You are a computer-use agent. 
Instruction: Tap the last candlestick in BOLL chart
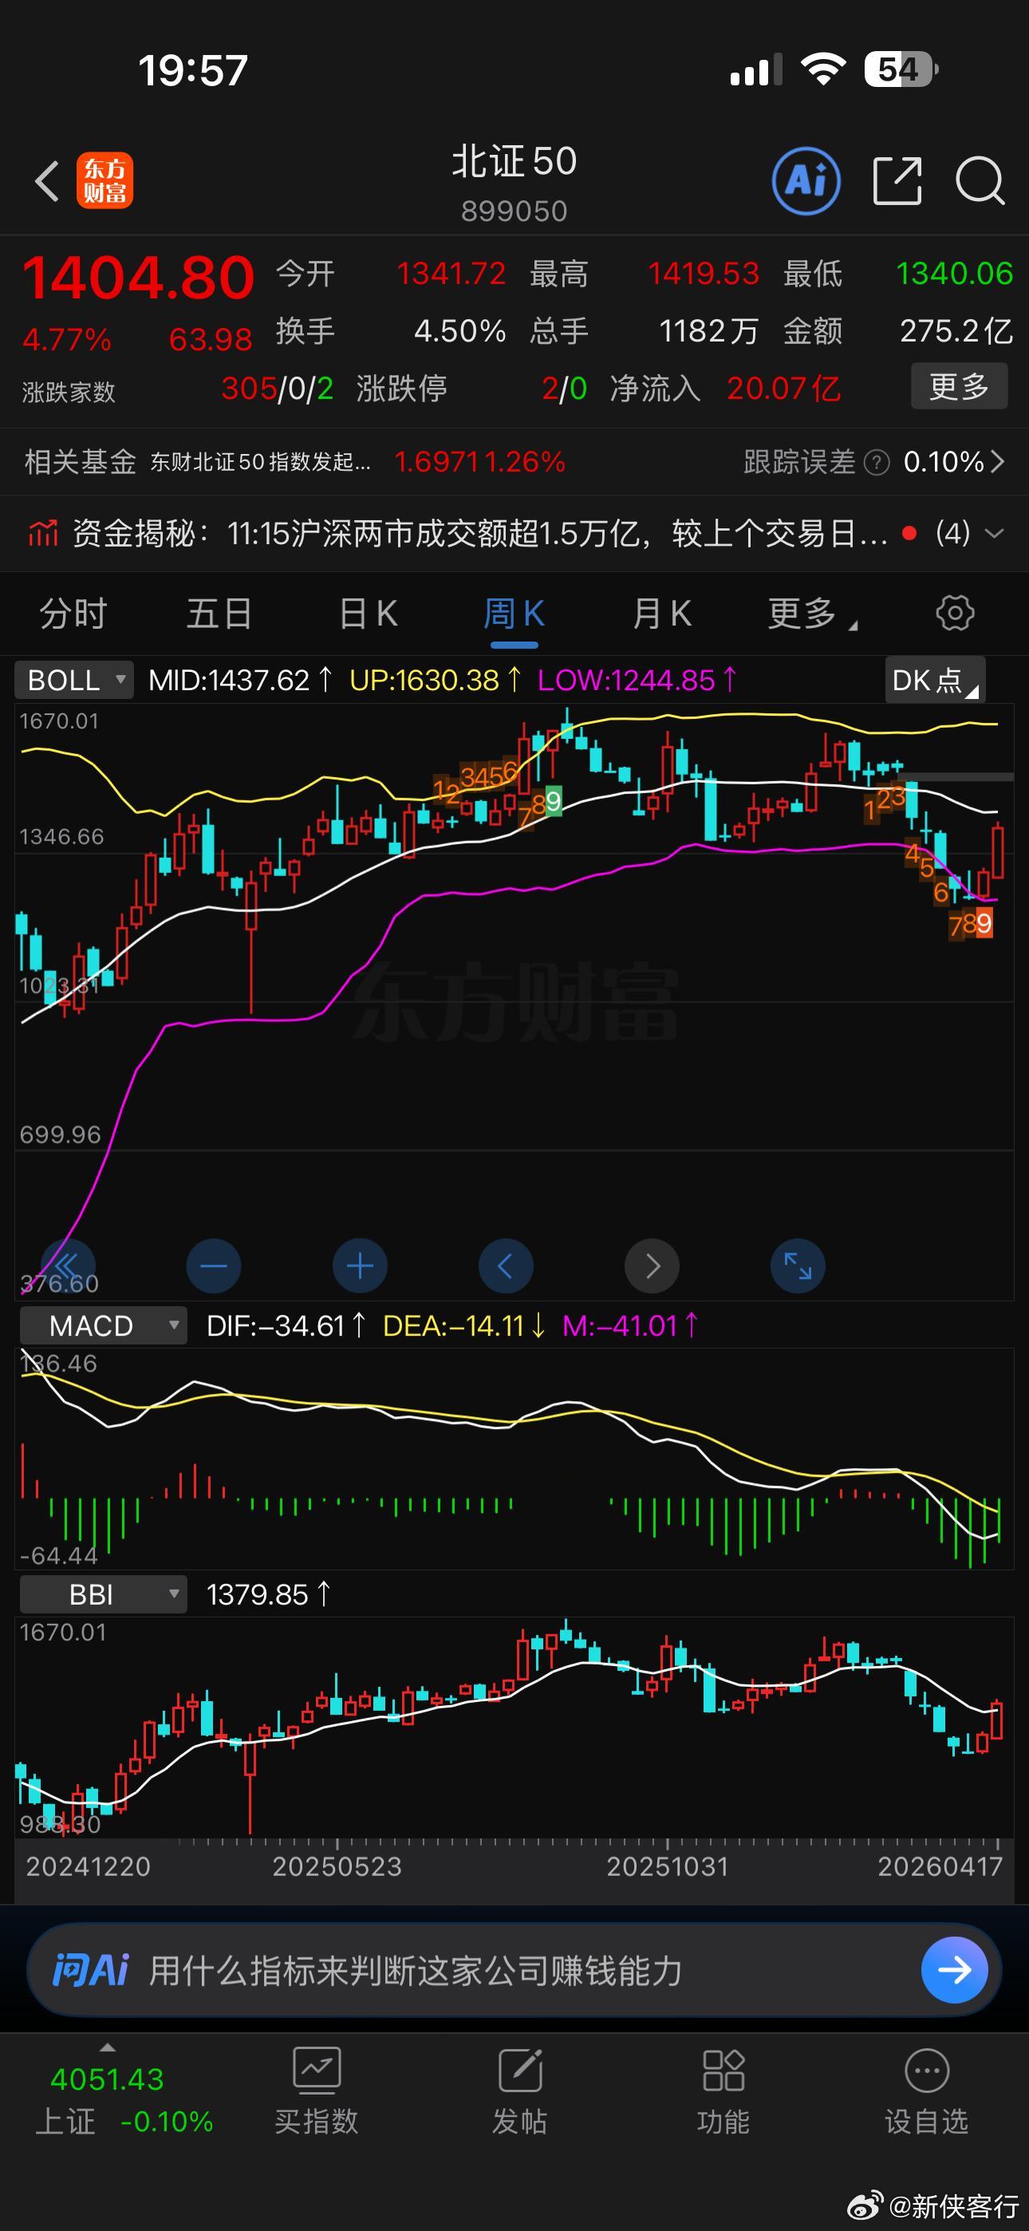tap(998, 852)
